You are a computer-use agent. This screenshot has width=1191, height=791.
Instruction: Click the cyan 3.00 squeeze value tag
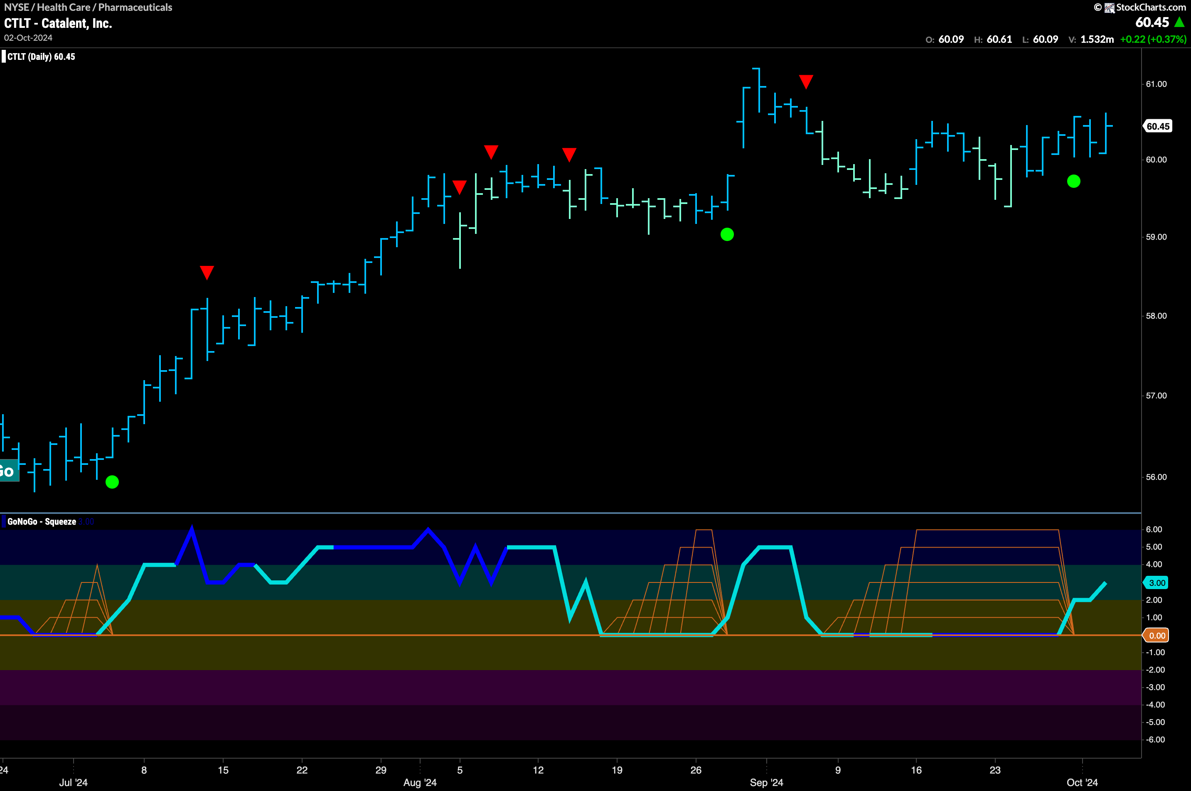click(x=1156, y=582)
